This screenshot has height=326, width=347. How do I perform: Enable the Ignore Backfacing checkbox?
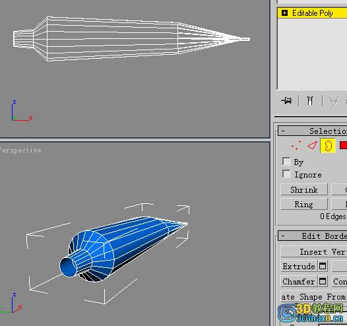(286, 174)
